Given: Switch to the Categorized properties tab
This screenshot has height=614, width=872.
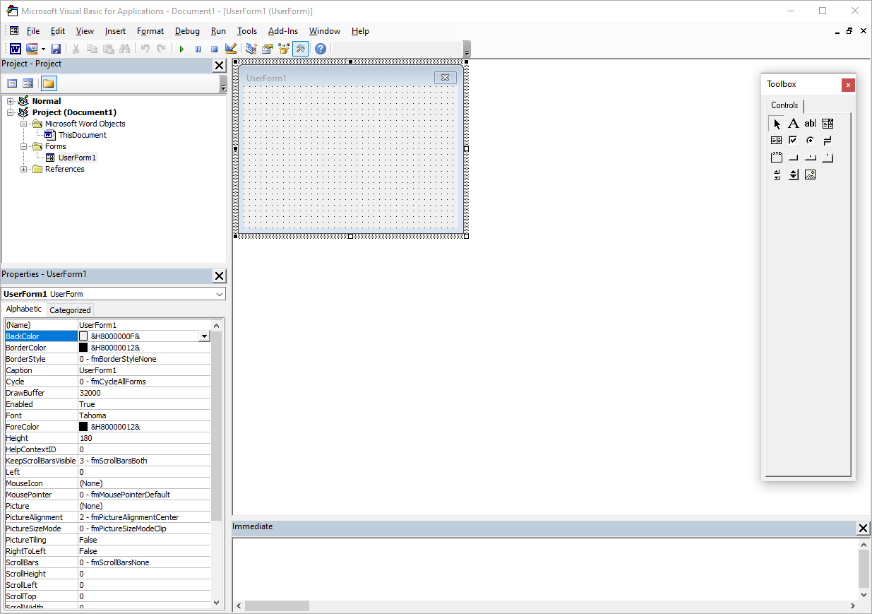Looking at the screenshot, I should click(70, 309).
